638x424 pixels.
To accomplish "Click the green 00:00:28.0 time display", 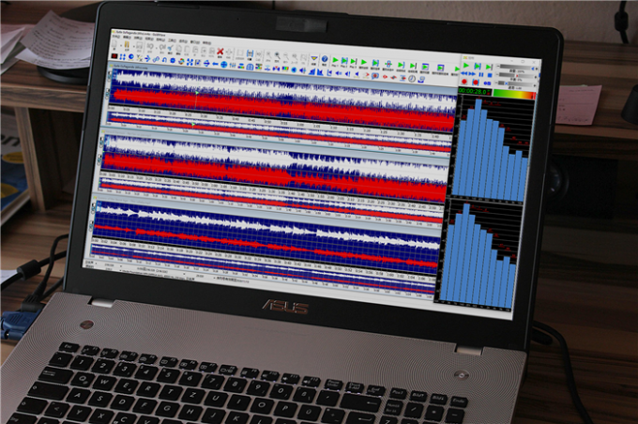I will pyautogui.click(x=475, y=91).
